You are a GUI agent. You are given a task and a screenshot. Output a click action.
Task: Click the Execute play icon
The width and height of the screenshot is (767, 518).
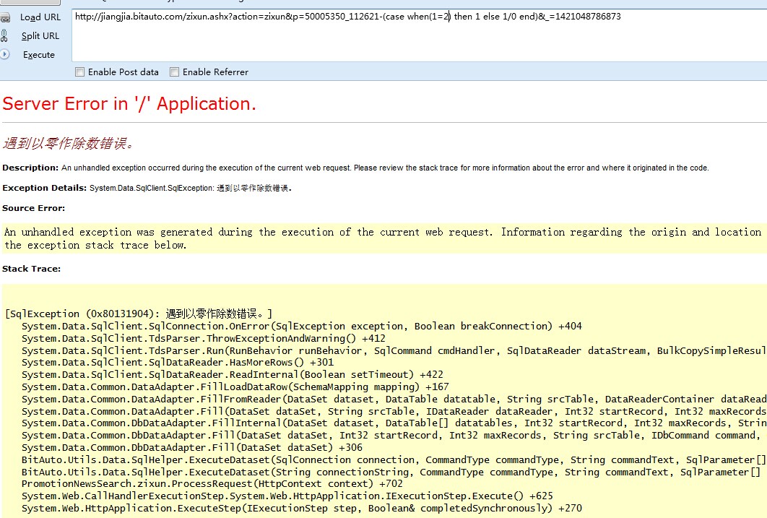click(4, 54)
